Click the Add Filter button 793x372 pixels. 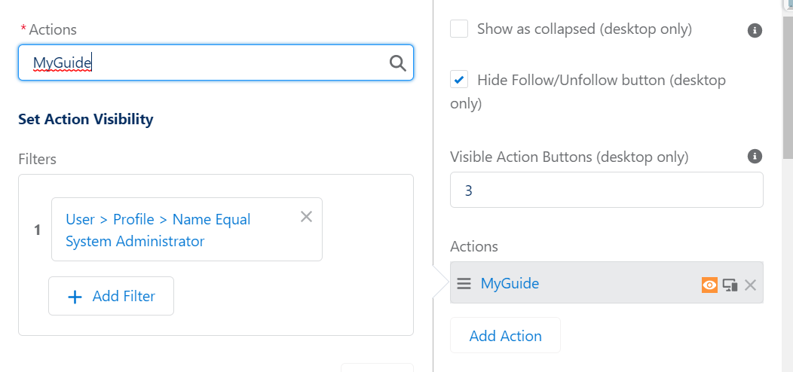point(112,296)
